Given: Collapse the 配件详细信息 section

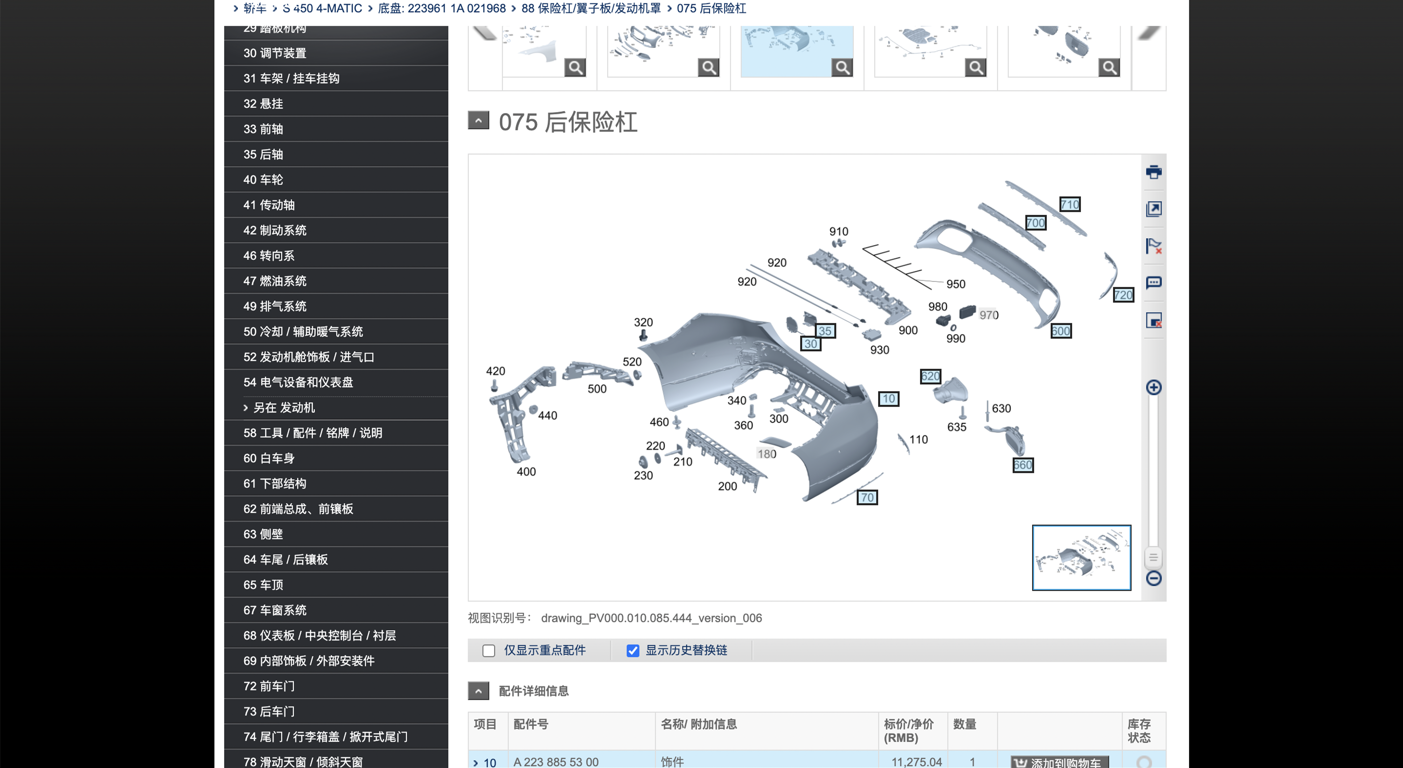Looking at the screenshot, I should pyautogui.click(x=478, y=691).
